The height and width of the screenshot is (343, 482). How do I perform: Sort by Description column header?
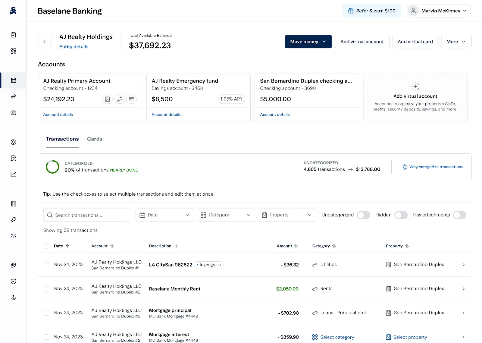click(163, 246)
